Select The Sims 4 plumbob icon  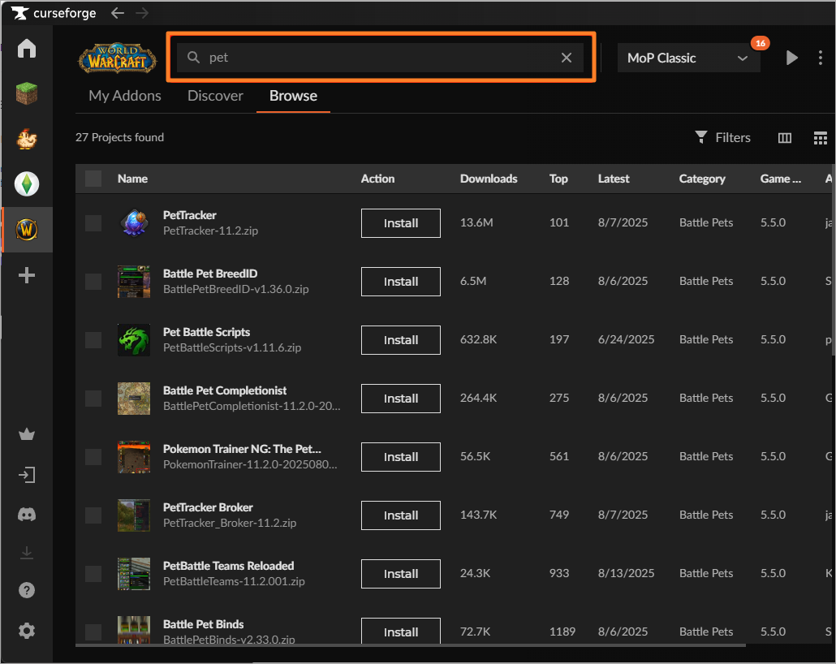tap(27, 184)
